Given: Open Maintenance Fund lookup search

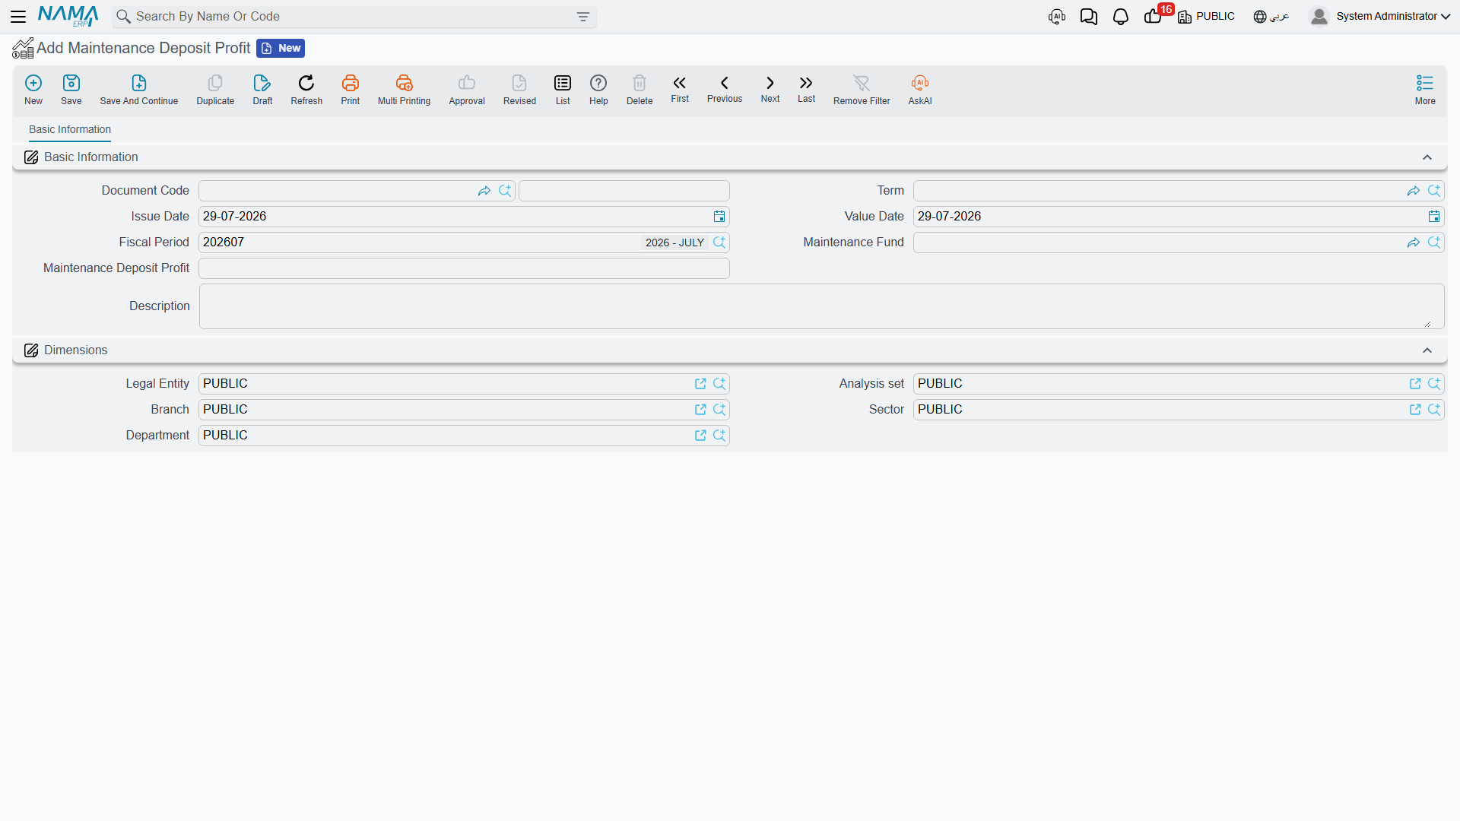Looking at the screenshot, I should point(1434,242).
